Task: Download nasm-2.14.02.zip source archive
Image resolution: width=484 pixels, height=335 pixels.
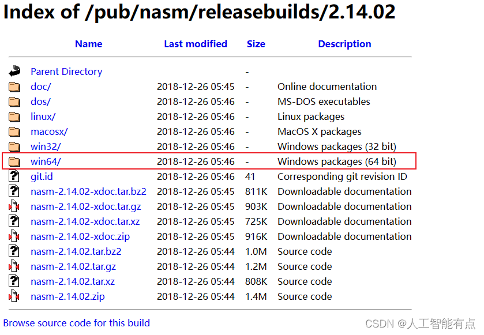Action: [67, 296]
